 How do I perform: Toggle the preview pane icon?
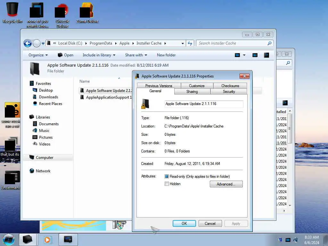pos(255,55)
